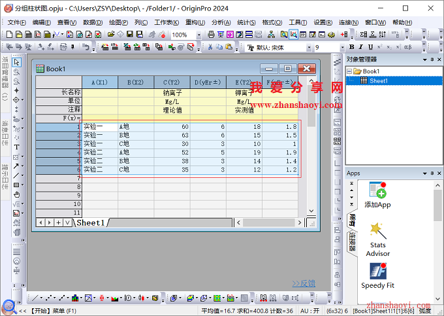Expand the line plot type dropdown arrow
Viewport: 444px width, 316px height.
pyautogui.click(x=41, y=298)
